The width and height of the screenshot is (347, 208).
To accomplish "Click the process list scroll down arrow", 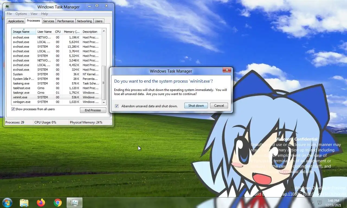I will (x=104, y=102).
